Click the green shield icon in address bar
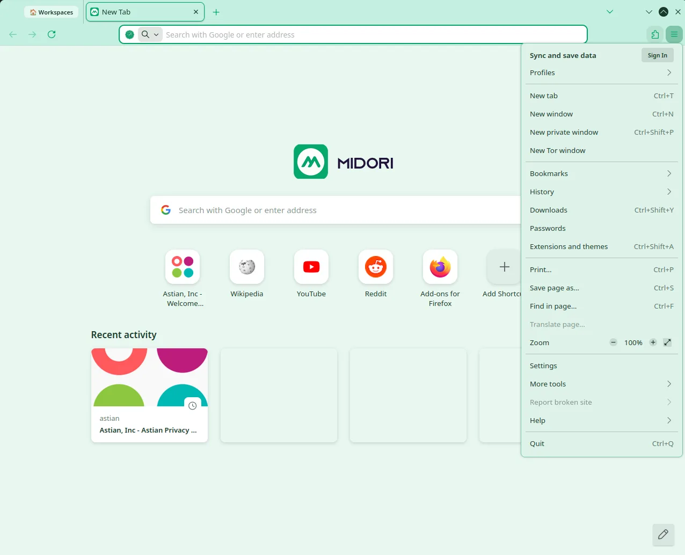Screen dimensions: 685x555 coord(129,34)
